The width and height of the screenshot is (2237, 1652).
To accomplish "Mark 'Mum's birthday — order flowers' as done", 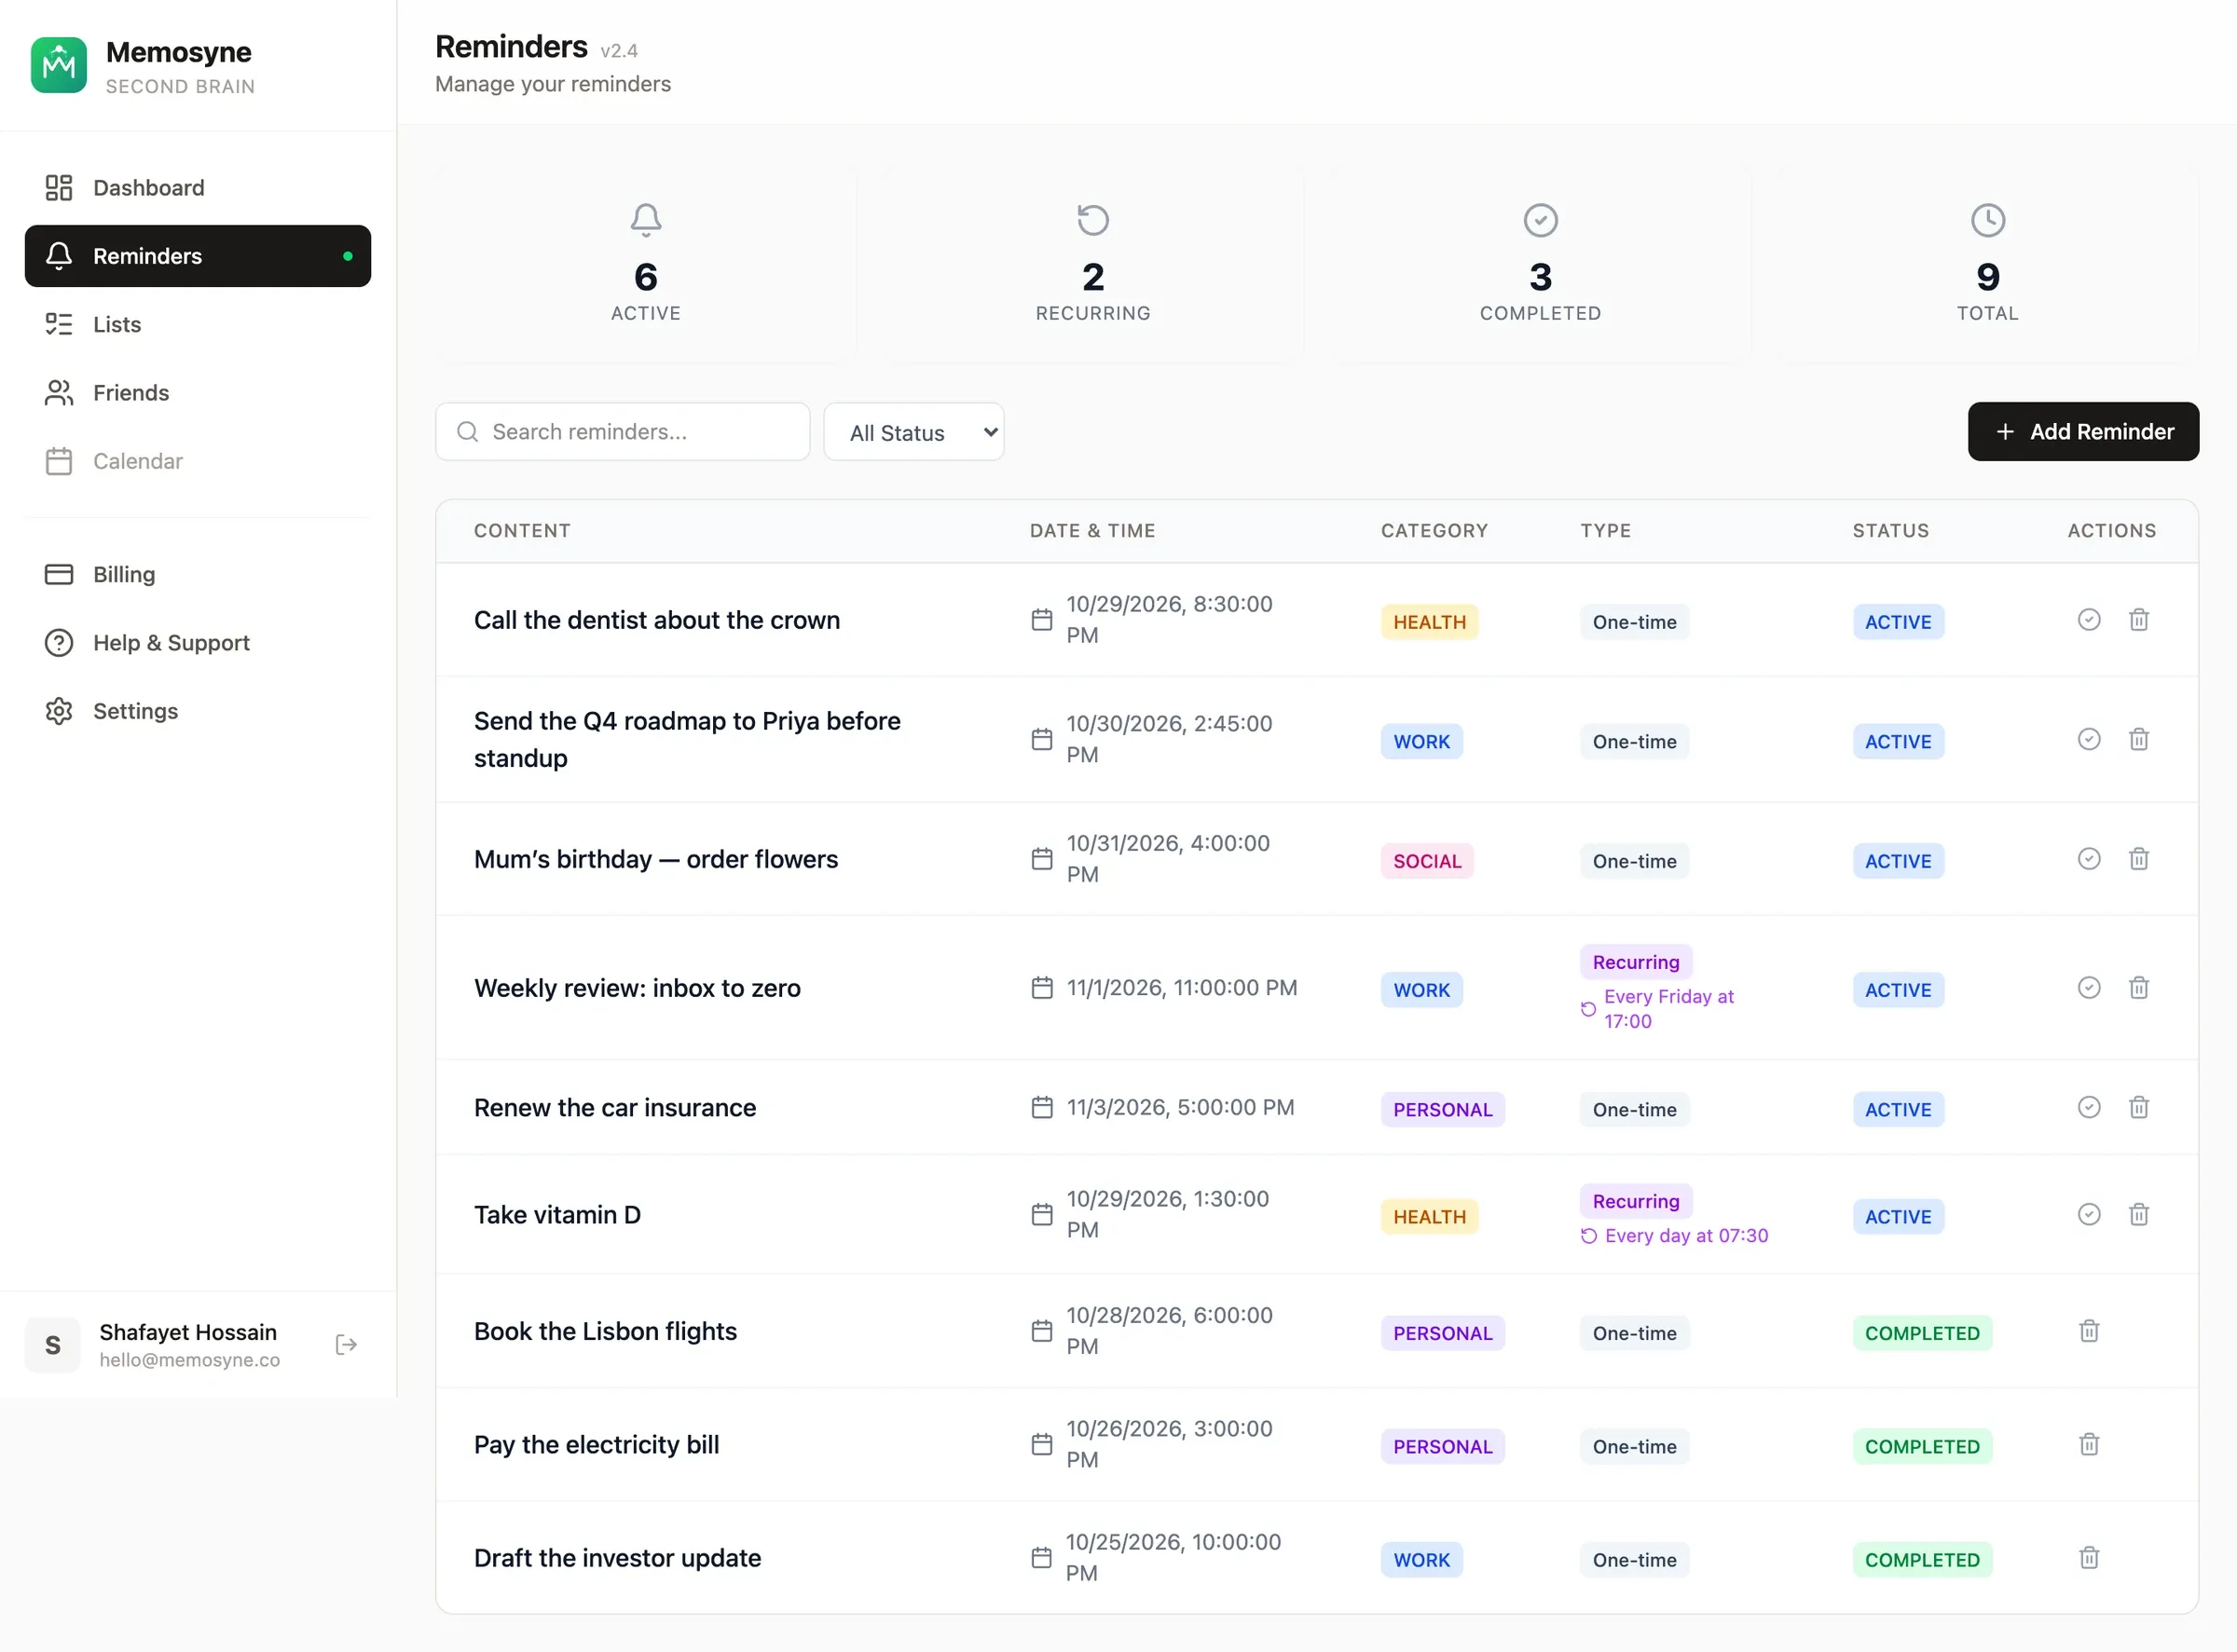I will (x=2089, y=859).
